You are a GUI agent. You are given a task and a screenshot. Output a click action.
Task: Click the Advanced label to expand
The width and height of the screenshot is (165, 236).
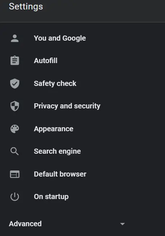(25, 224)
